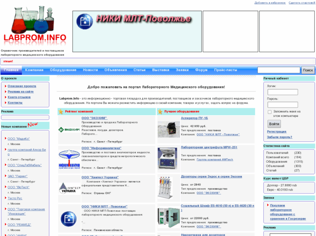The image size is (316, 236).
Task: Click the site search input field
Action: 279,70
